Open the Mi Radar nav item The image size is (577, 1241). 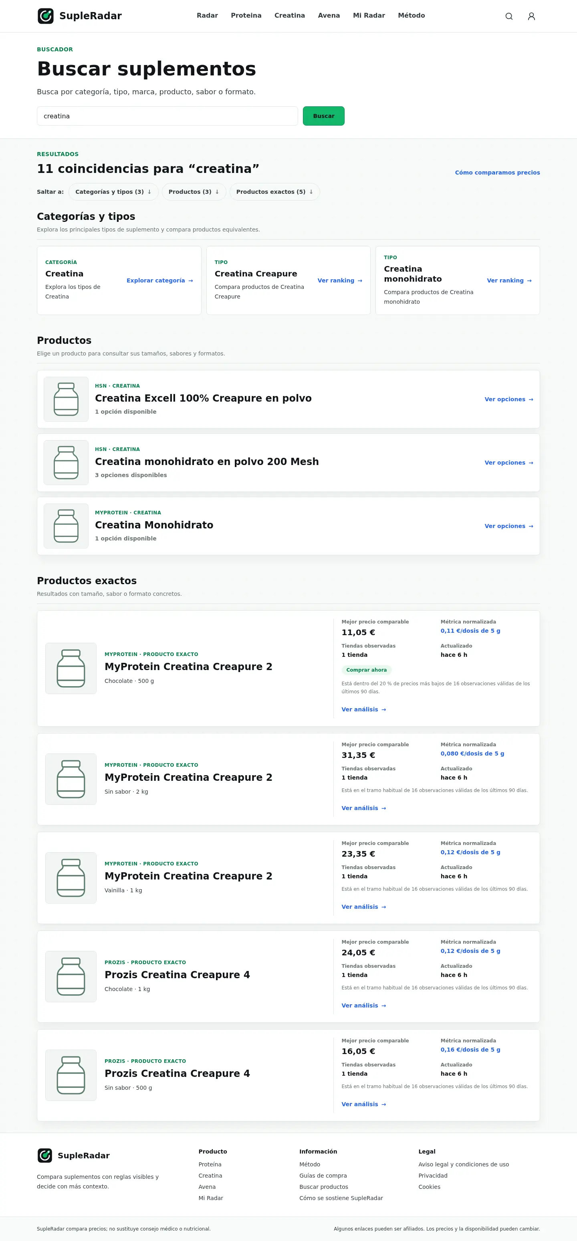[x=369, y=15]
